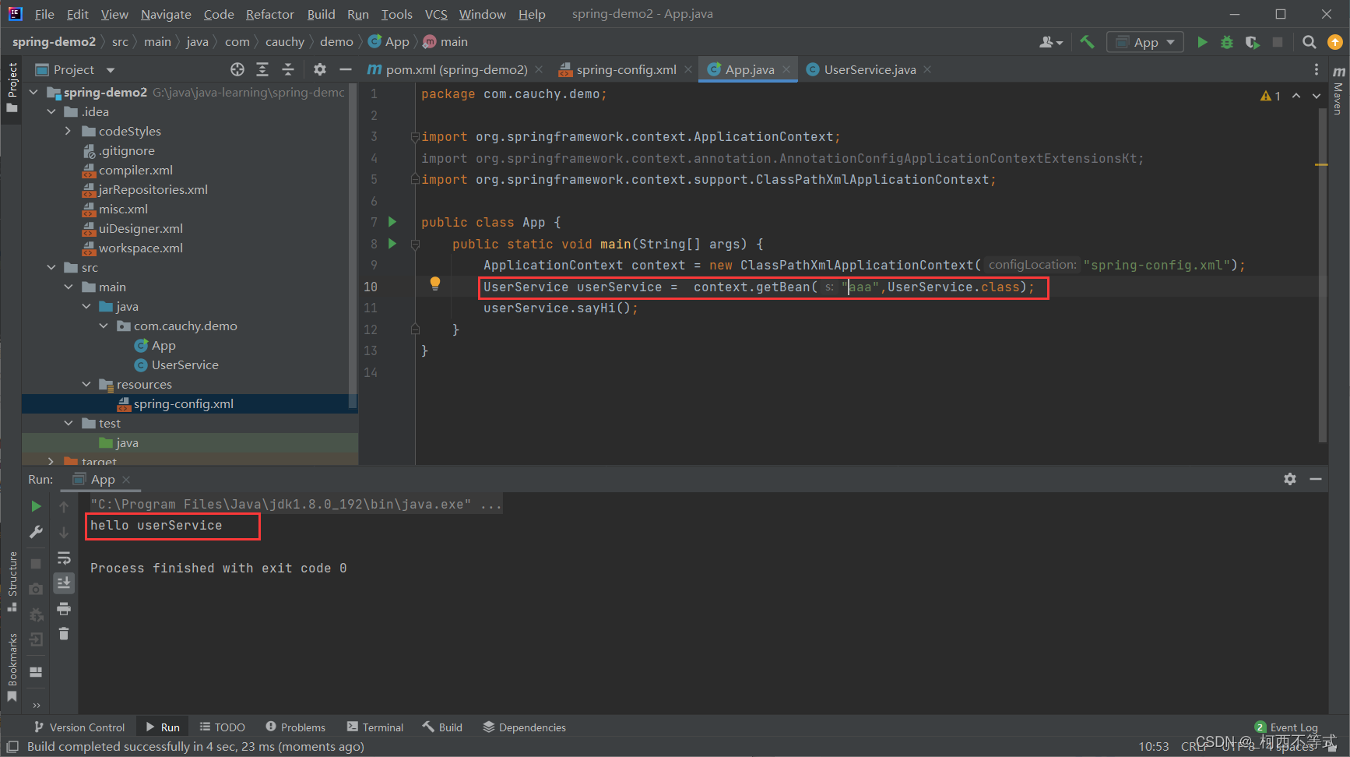Open Run panel settings gear

[1290, 479]
